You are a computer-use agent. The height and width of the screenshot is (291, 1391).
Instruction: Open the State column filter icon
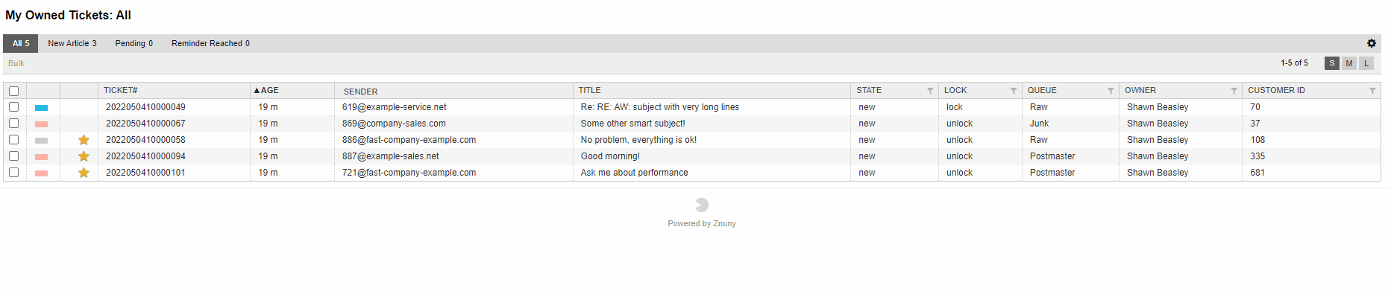click(930, 91)
